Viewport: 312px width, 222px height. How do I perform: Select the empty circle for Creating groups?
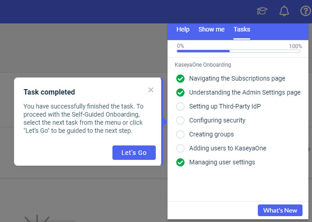(180, 134)
